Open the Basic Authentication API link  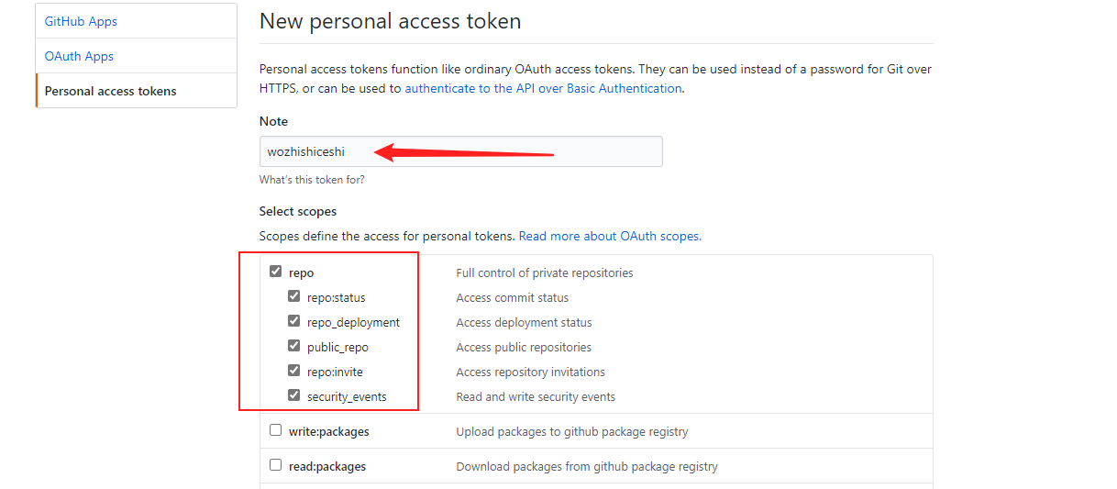(543, 89)
